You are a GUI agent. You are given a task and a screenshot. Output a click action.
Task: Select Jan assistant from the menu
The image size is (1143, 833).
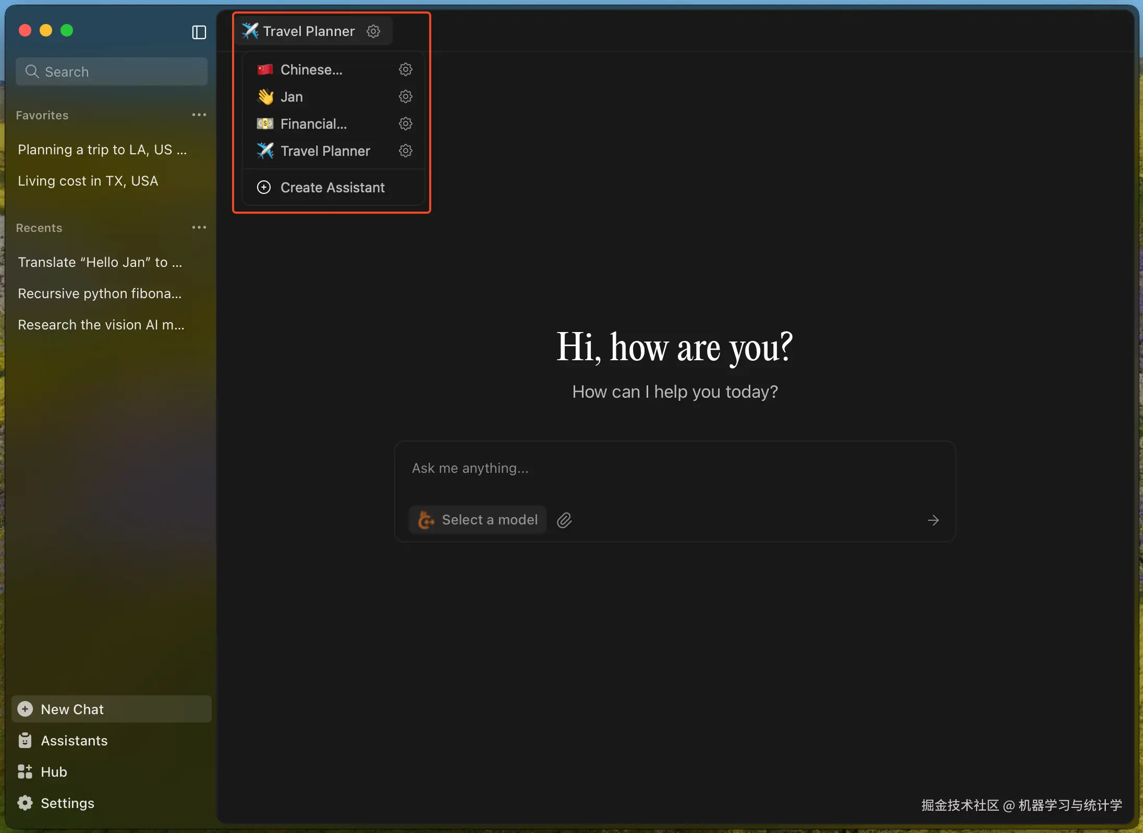[x=291, y=96]
